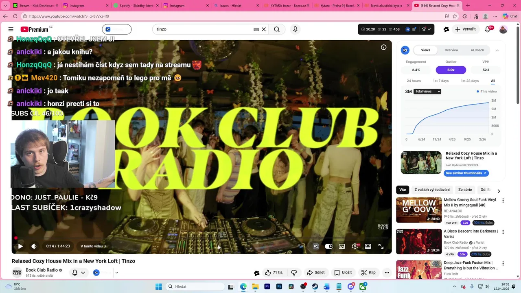Dislike the video

(x=294, y=273)
